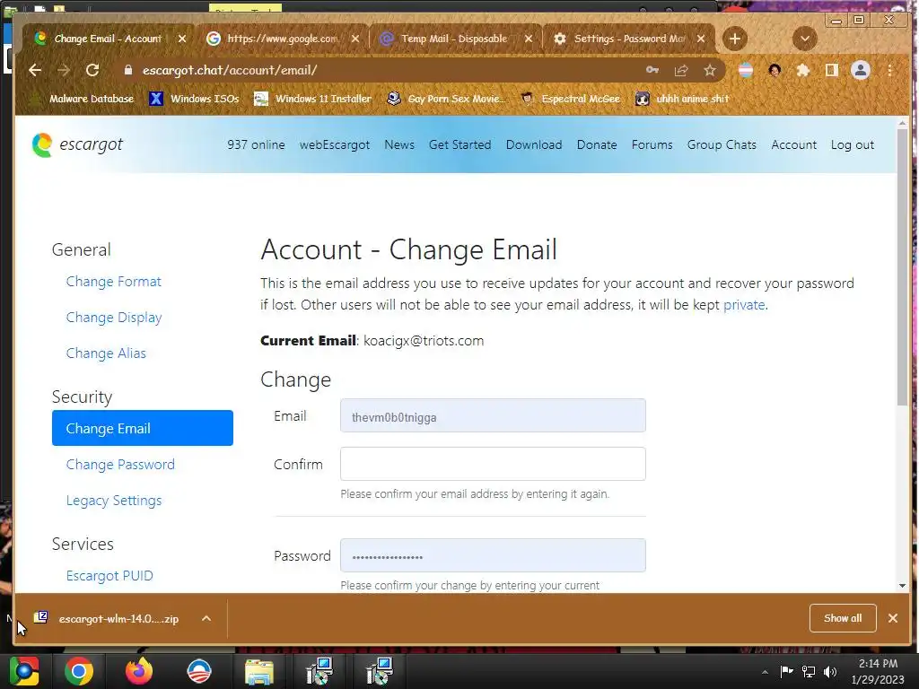Open Change Format in sidebar
This screenshot has height=689, width=919.
pyautogui.click(x=114, y=282)
